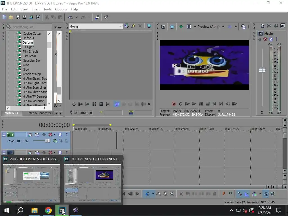Show more trimmer buttons chevron

pos(149,104)
